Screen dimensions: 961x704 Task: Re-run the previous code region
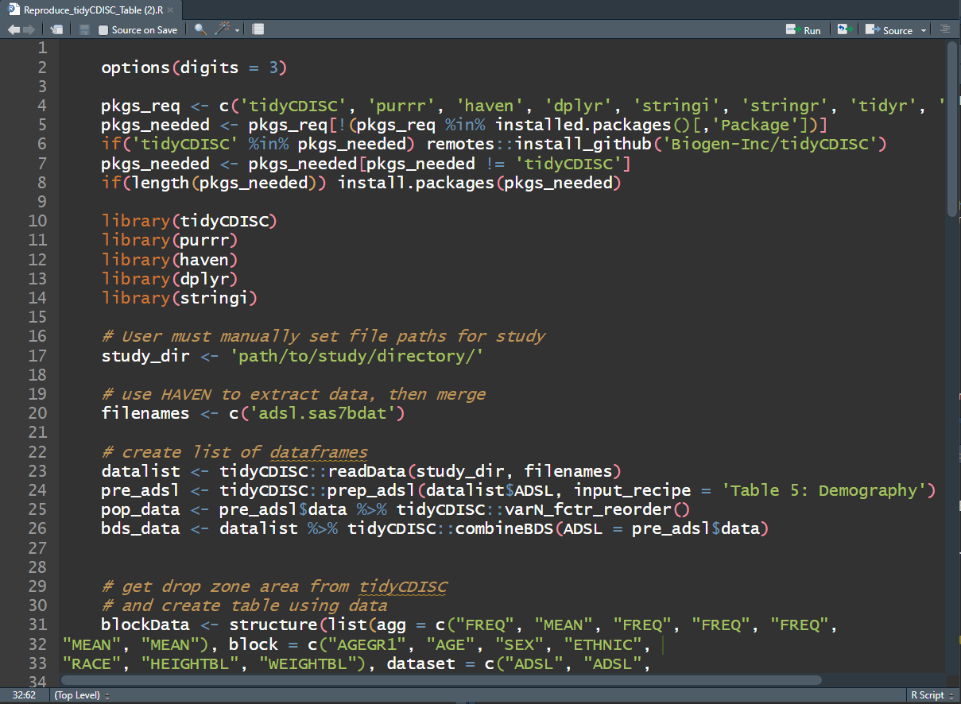[x=843, y=29]
